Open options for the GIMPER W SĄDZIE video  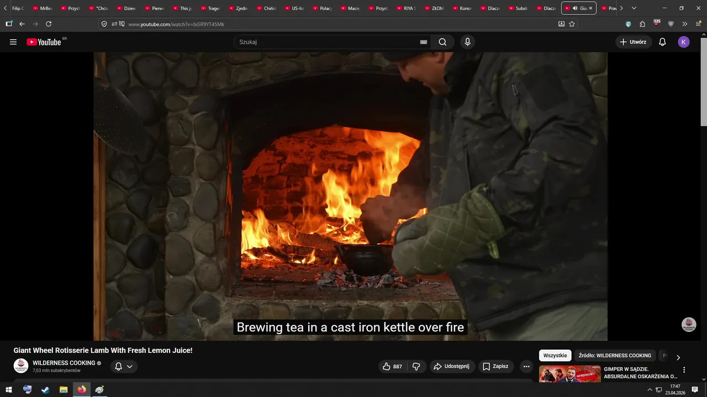point(684,370)
